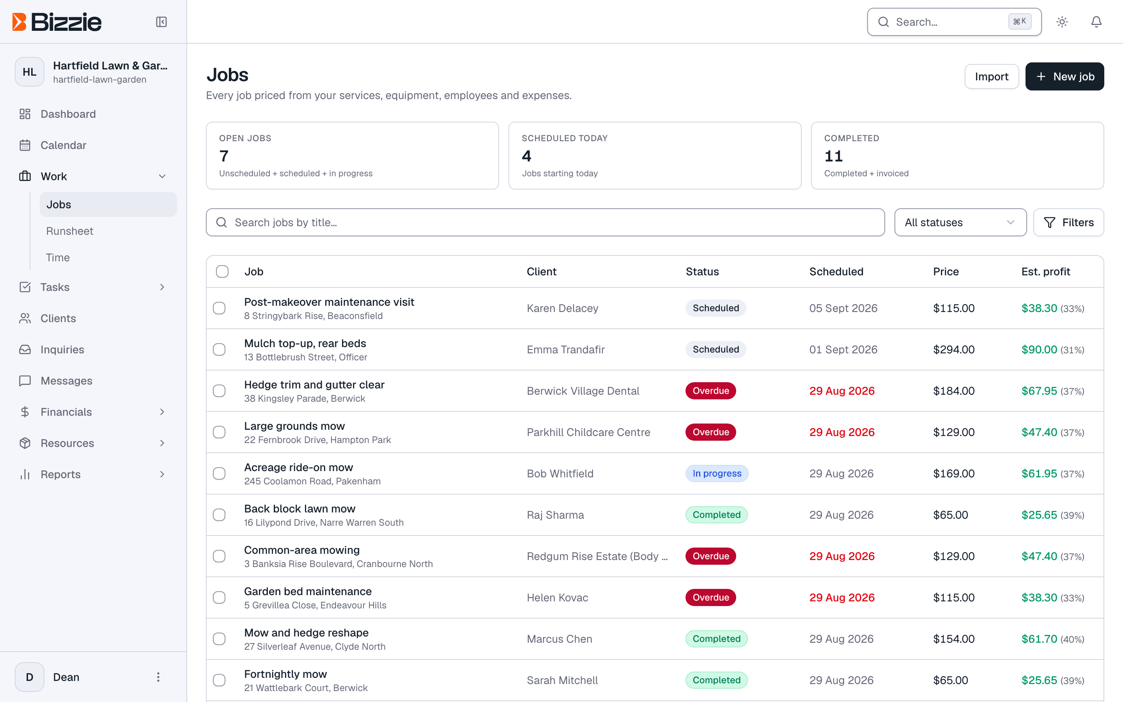The height and width of the screenshot is (702, 1123).
Task: Click the funnel icon on Filters
Action: [1050, 223]
